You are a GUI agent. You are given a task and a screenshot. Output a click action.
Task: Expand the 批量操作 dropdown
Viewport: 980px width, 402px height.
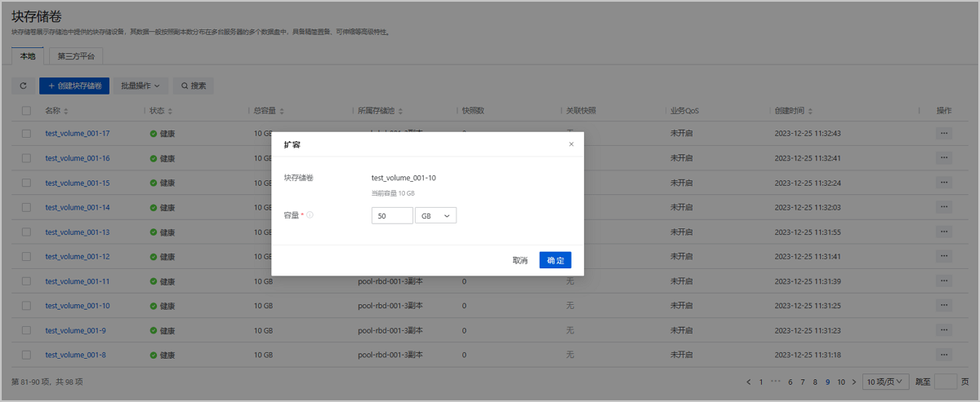[x=140, y=86]
